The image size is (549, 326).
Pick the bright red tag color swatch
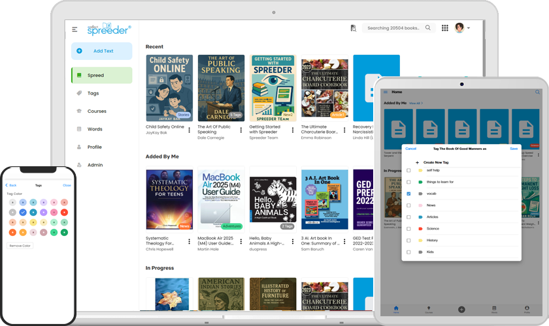(64, 212)
